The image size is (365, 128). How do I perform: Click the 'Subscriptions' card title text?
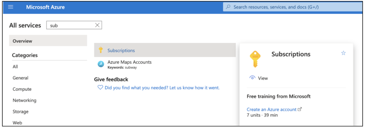(291, 54)
